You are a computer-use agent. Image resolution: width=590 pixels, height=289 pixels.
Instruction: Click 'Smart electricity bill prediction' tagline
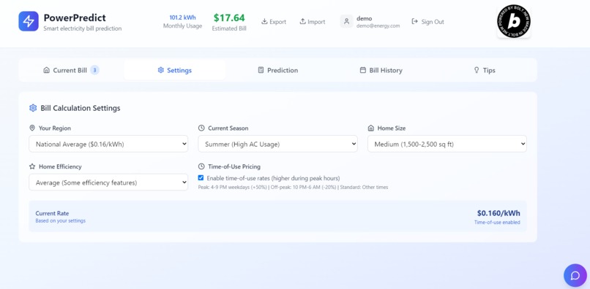(x=83, y=28)
